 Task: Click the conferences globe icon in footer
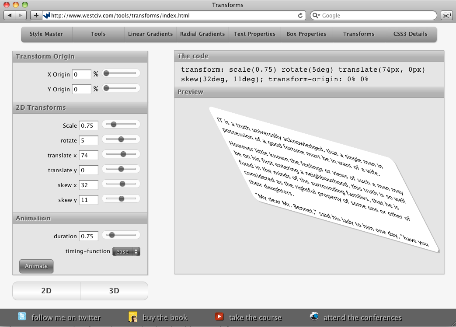(x=314, y=317)
